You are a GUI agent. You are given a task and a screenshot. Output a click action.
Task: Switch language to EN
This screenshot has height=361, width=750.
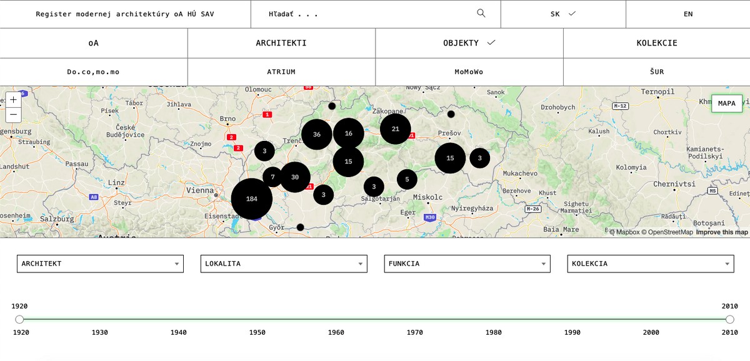[x=687, y=14]
